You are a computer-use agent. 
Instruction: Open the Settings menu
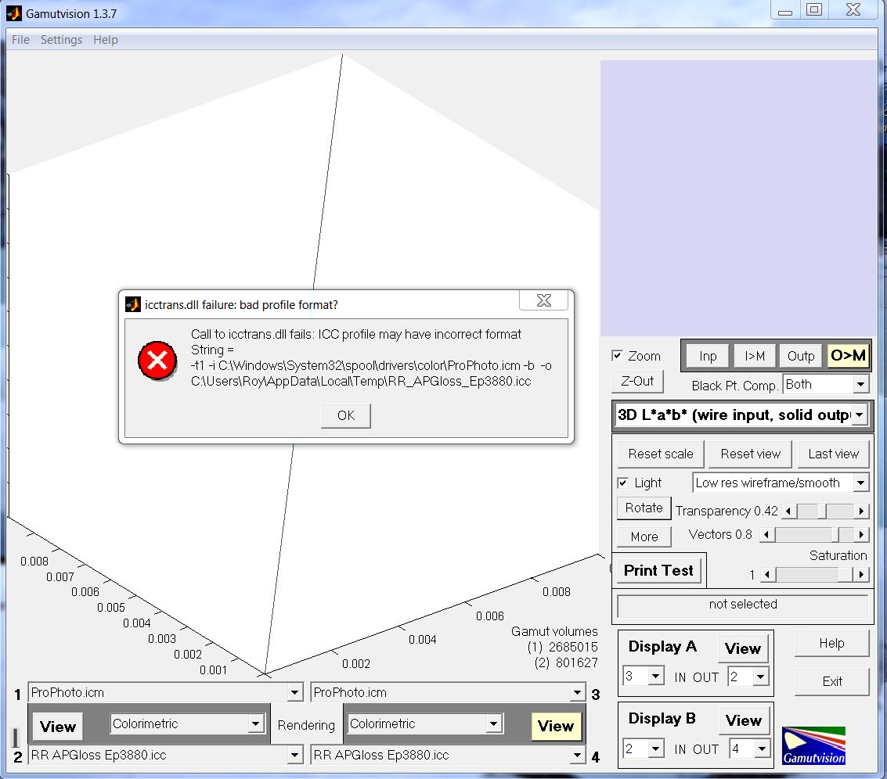click(x=61, y=40)
